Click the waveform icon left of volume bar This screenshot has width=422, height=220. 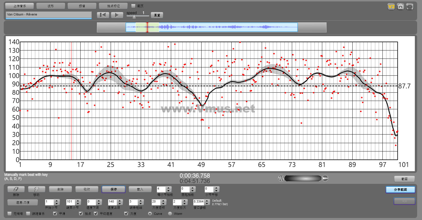281,178
